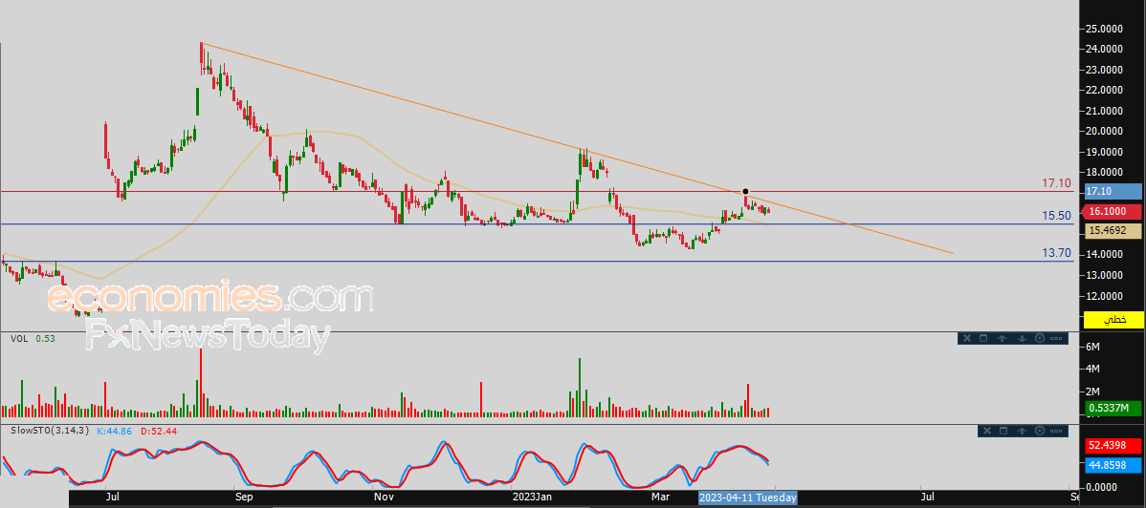Viewport: 1146px width, 508px height.
Task: Close the SlowSTO indicator panel
Action: (985, 432)
